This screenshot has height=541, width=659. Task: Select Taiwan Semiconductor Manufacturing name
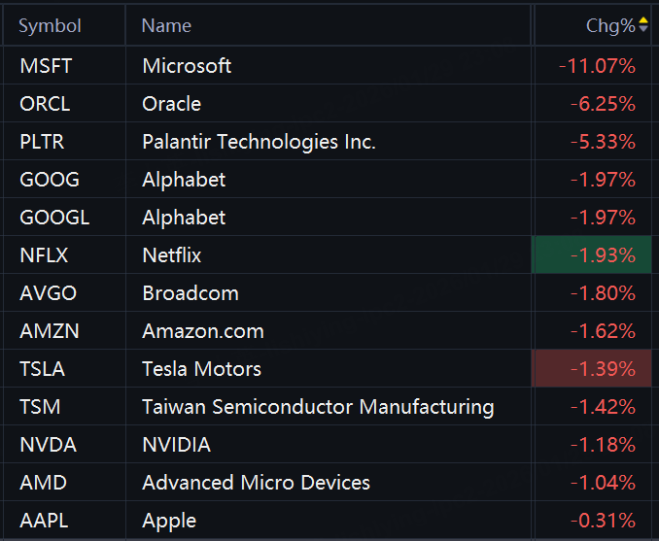click(318, 407)
